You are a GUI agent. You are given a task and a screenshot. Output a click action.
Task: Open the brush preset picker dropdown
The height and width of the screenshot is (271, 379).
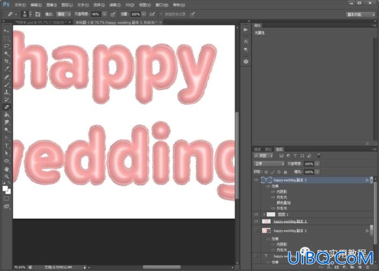coord(30,15)
